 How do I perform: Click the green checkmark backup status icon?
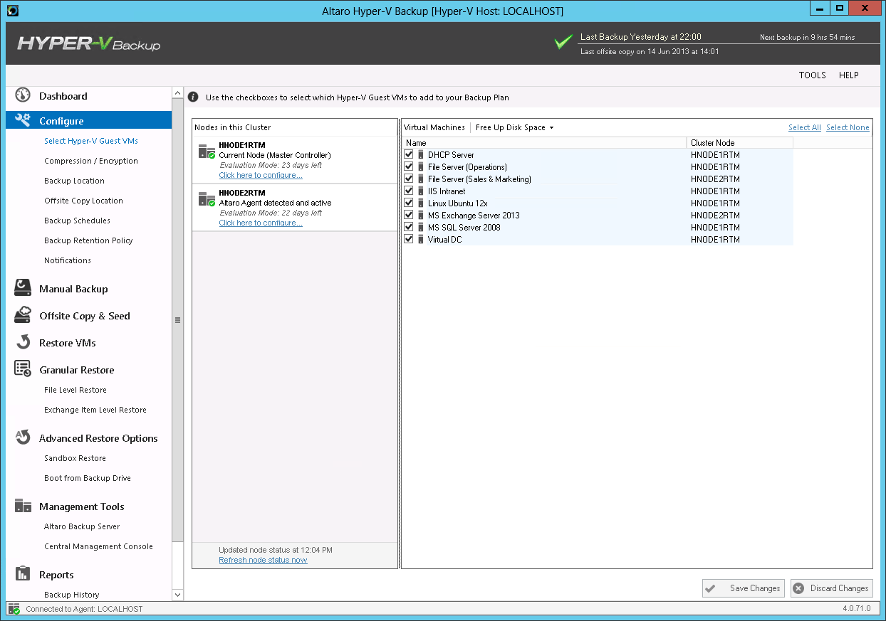(564, 43)
